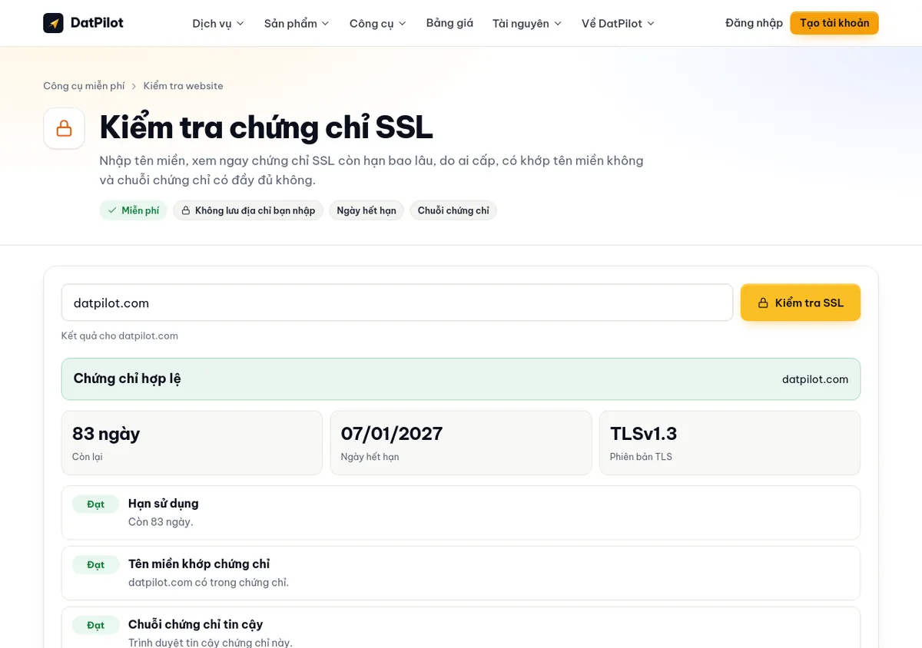
Task: Click the Không lưu địa chỉ bạn nhập badge
Action: [248, 210]
